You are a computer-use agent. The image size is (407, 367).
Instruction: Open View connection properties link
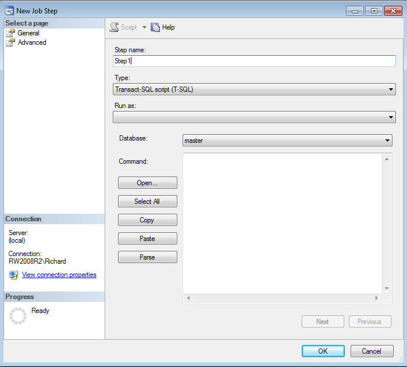pyautogui.click(x=59, y=275)
